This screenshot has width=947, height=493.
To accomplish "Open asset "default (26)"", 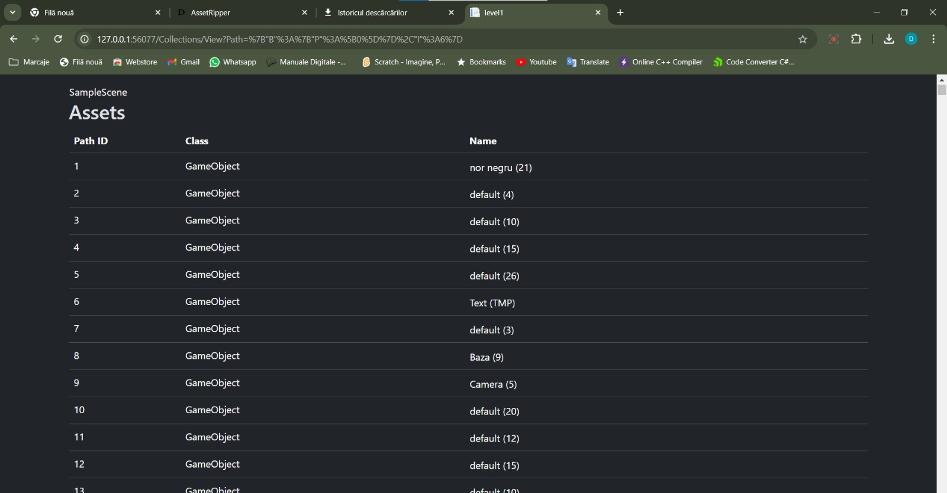I will click(494, 276).
